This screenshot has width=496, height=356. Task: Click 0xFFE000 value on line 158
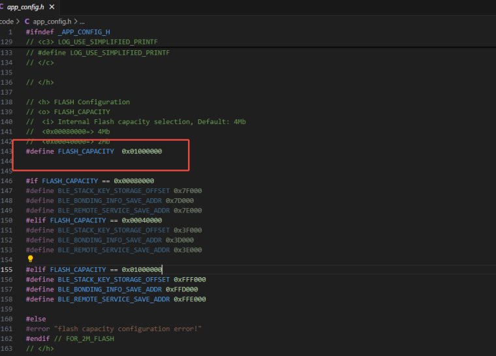pyautogui.click(x=189, y=299)
